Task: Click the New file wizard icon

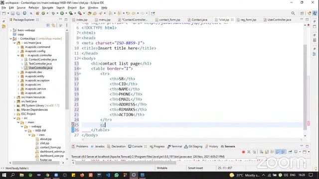Action: point(4,13)
